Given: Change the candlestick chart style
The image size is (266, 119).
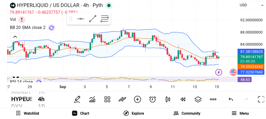Looking at the screenshot, I should click(x=168, y=99).
